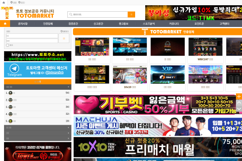Image resolution: width=242 pixels, height=161 pixels.
Task: Click the orange search submit button
Action: (131, 14)
